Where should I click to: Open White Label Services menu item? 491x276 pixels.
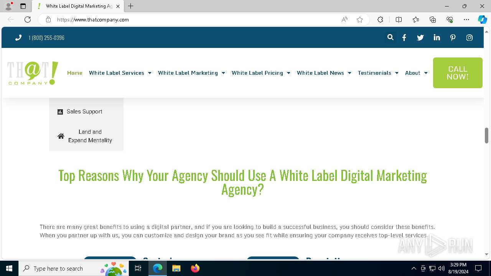[x=117, y=73]
